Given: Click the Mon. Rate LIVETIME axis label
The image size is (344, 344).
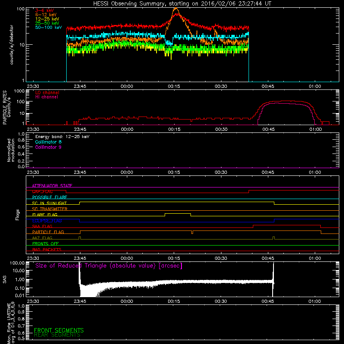Looking at the screenshot, I should 11,323.
